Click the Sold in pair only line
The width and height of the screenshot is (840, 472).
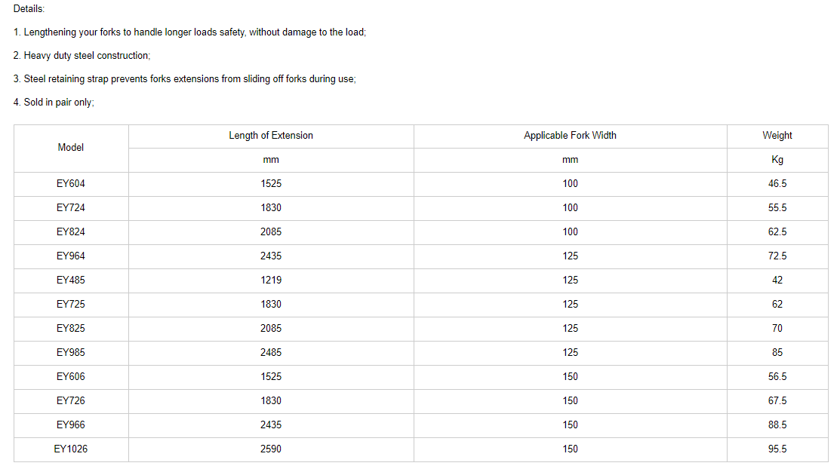54,103
